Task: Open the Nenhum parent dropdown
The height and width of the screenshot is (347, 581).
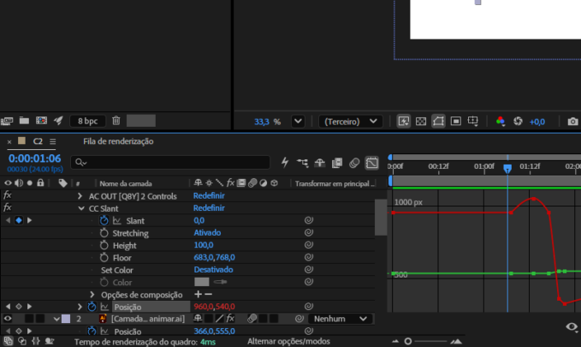Action: point(341,319)
